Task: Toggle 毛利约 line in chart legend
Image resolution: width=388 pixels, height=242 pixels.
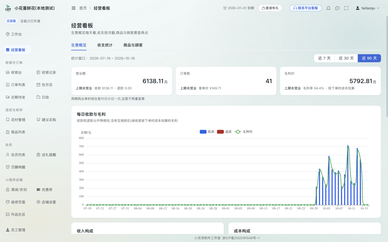Action: 243,132
